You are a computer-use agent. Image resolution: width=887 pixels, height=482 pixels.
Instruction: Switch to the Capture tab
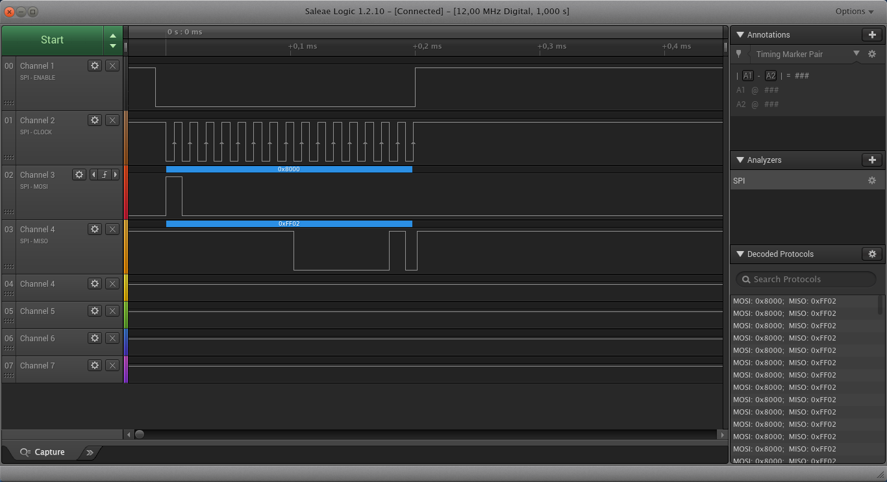point(42,452)
